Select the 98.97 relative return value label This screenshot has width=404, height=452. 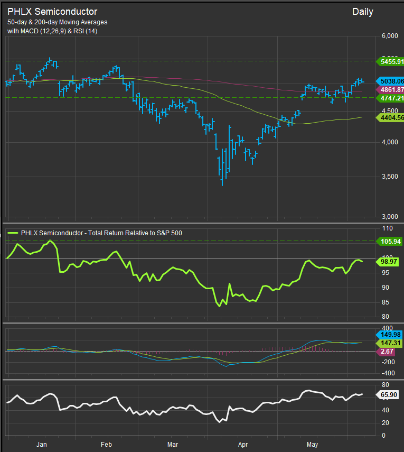388,262
